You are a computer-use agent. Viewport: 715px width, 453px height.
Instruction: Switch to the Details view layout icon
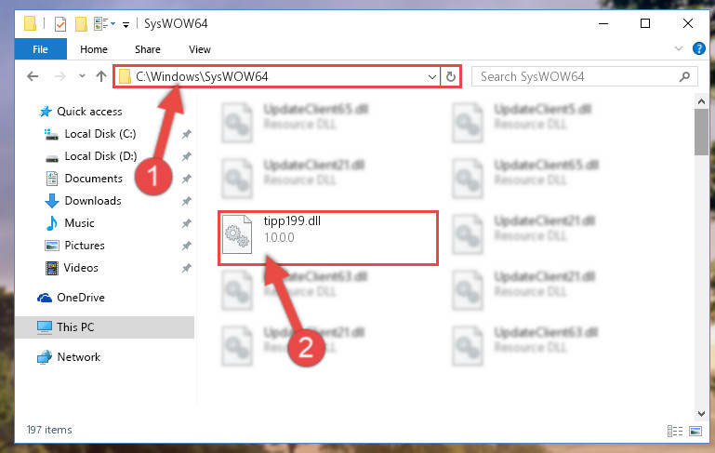[675, 431]
